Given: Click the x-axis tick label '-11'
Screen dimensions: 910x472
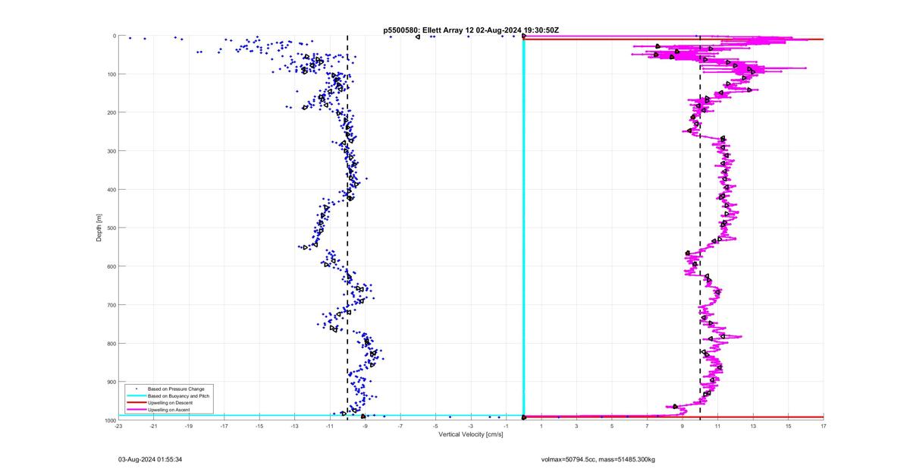Looking at the screenshot, I should [330, 426].
